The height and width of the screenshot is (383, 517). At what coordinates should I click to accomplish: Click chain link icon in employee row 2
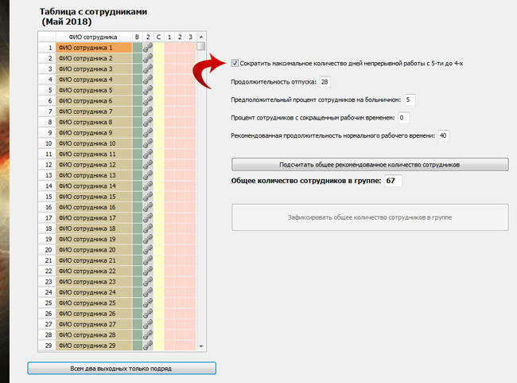coord(148,58)
